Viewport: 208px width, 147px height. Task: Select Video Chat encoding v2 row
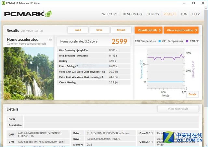tap(94, 77)
